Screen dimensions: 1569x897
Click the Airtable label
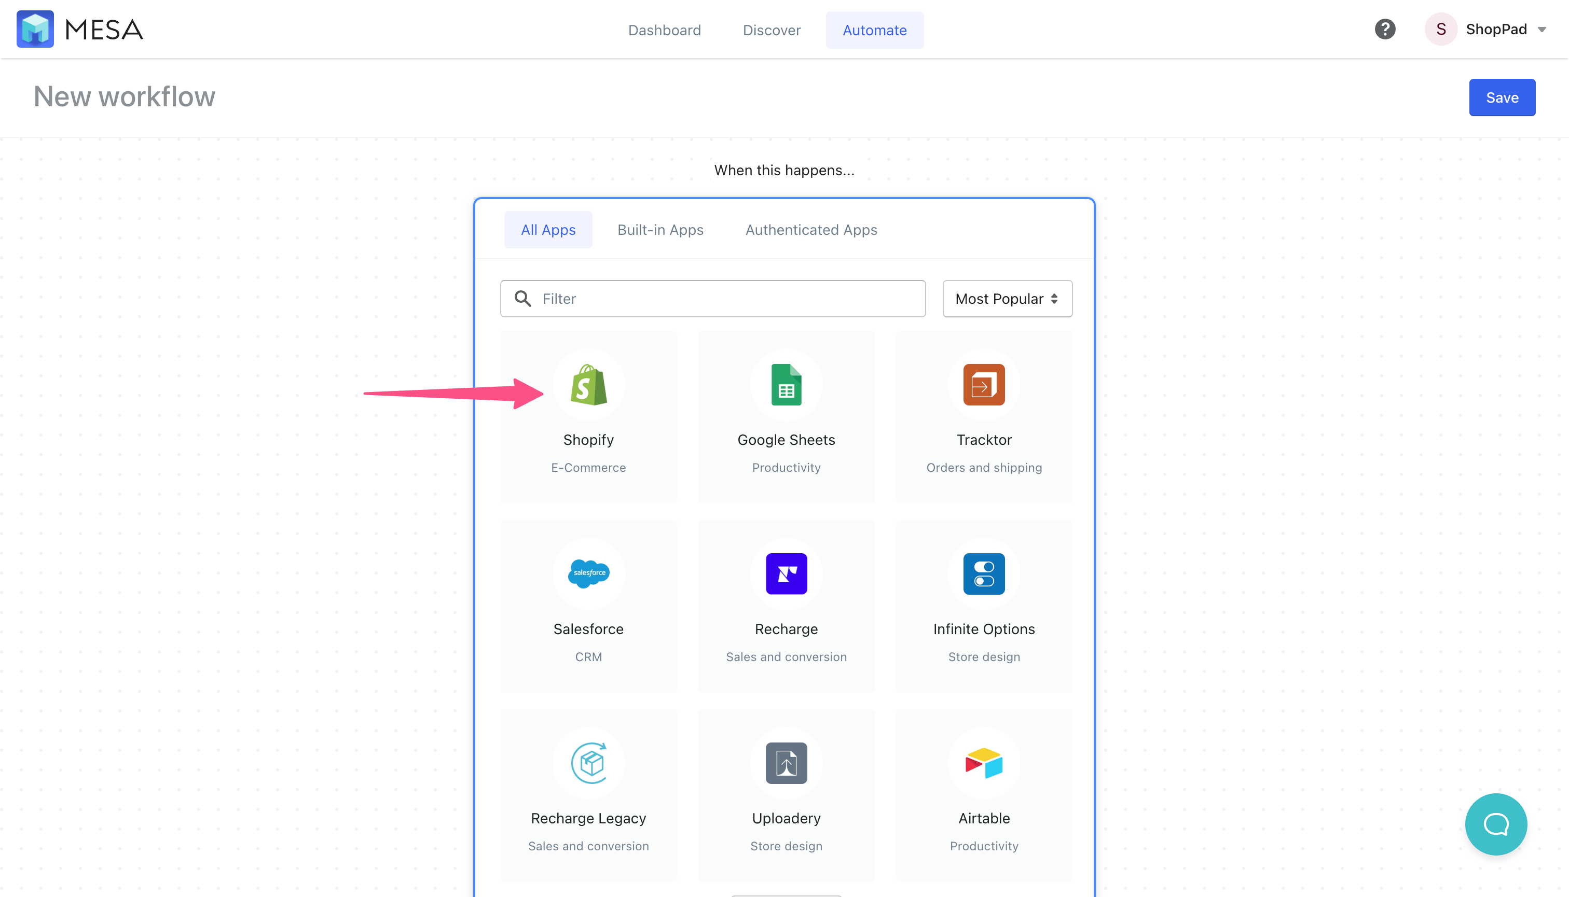point(984,818)
